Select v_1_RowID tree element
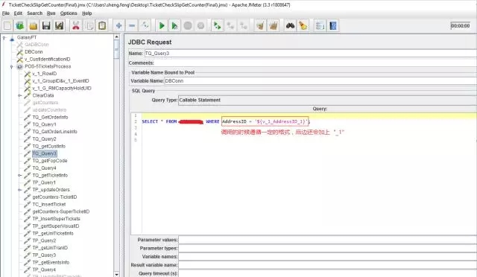 [x=45, y=74]
